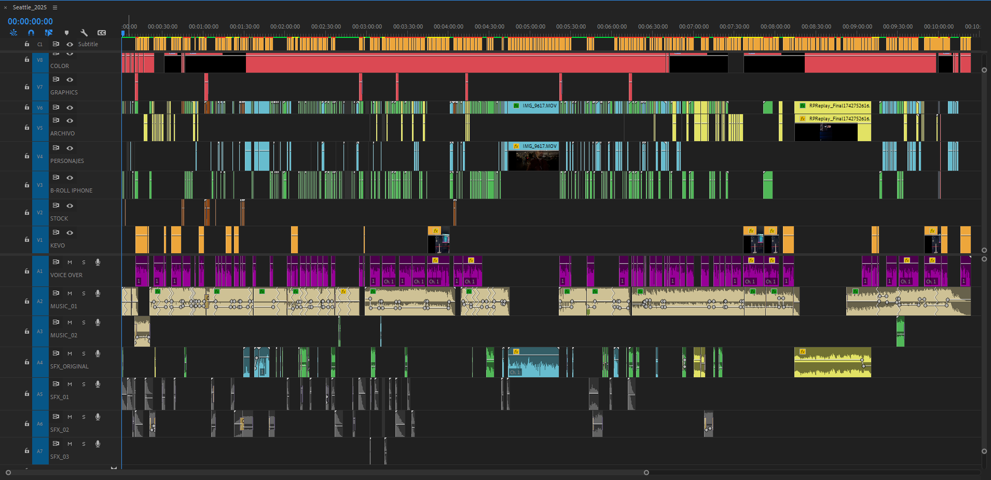Screen dimensions: 991x480
Task: Open the Seattle_2025 panel hamburger menu
Action: (55, 7)
